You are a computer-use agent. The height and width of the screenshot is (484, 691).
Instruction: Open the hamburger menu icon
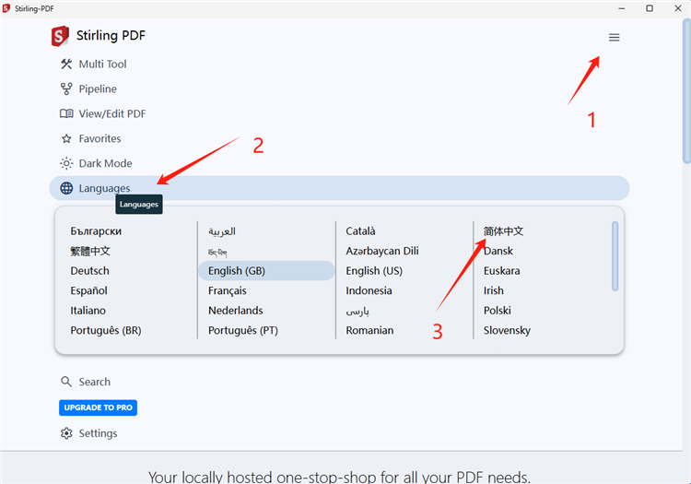coord(614,38)
